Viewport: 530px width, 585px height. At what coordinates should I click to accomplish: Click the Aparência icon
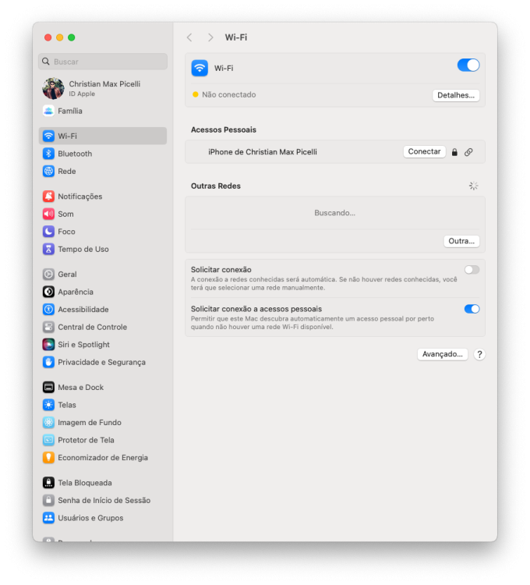48,292
